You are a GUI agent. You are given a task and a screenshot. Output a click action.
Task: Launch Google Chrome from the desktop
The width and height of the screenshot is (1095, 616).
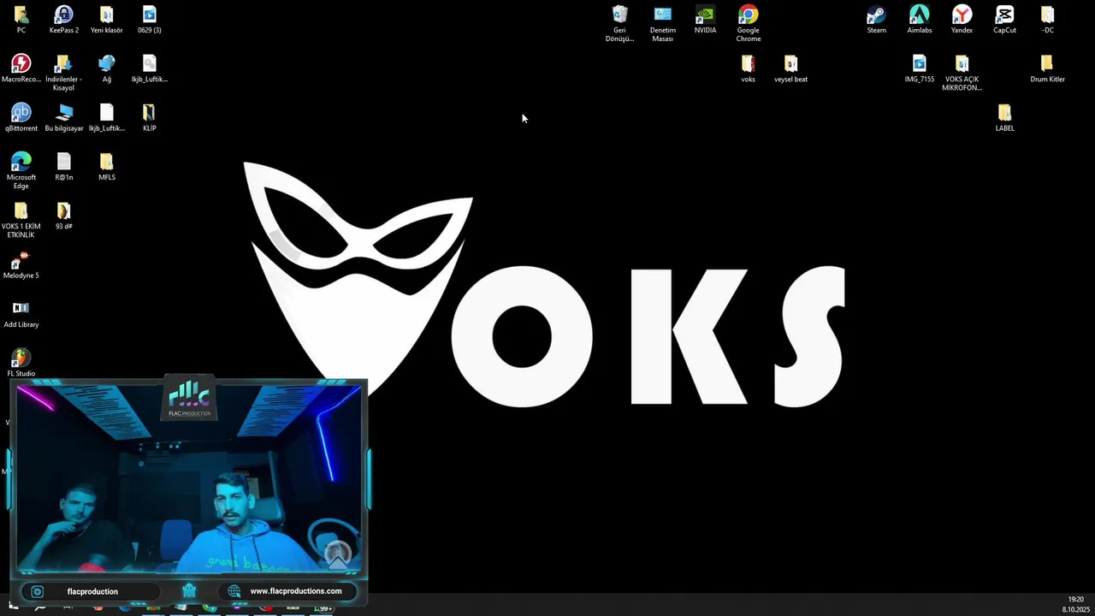[749, 24]
